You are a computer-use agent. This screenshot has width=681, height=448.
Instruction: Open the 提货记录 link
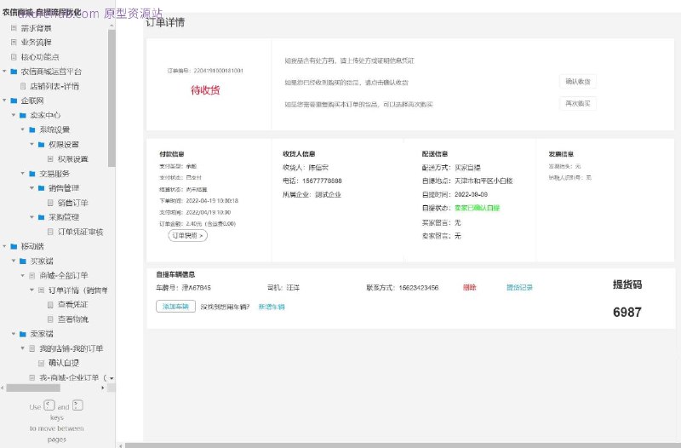(x=519, y=287)
